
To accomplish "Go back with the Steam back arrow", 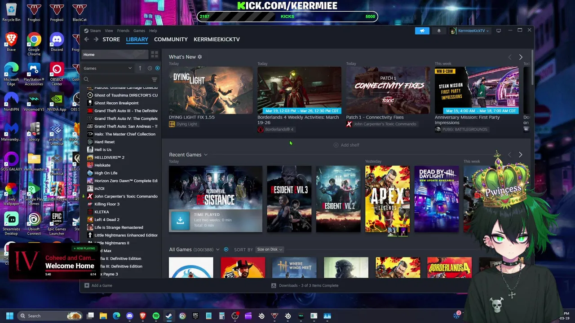I will point(87,39).
